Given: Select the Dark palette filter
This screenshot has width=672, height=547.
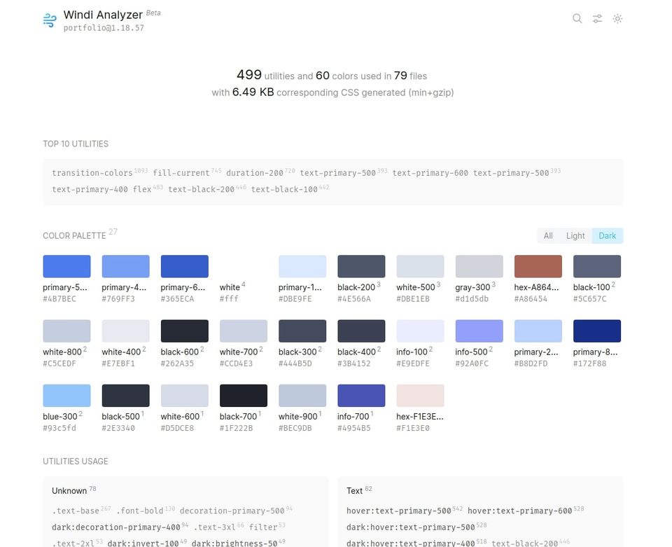Looking at the screenshot, I should click(x=607, y=236).
